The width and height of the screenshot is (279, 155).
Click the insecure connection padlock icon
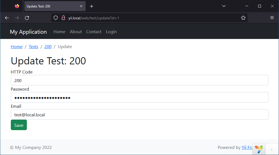coord(63,18)
